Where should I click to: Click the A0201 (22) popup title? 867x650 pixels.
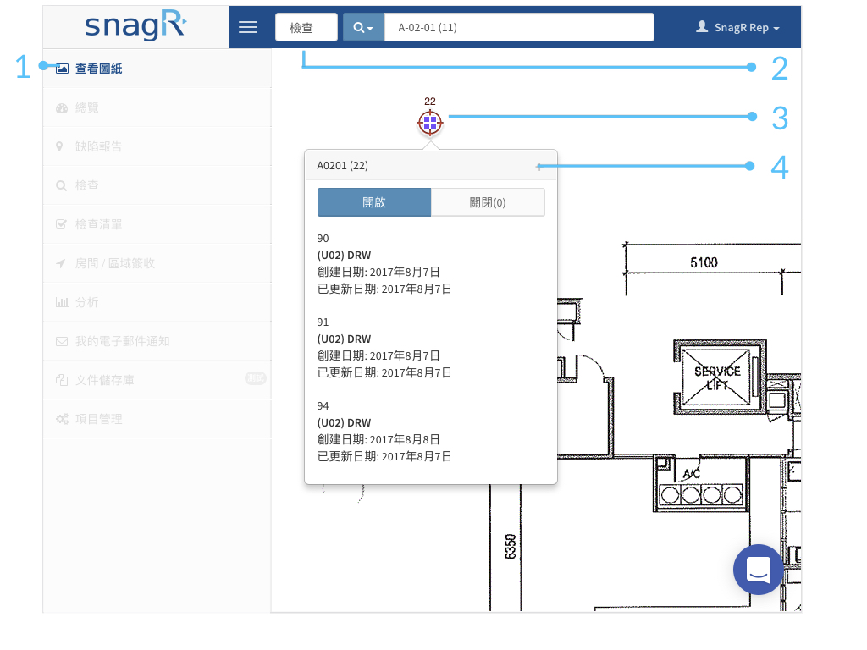[342, 166]
